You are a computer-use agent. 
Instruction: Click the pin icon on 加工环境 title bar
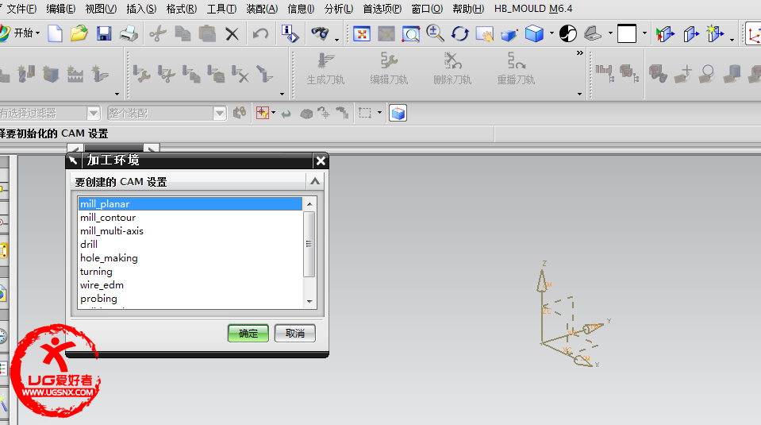[x=73, y=160]
